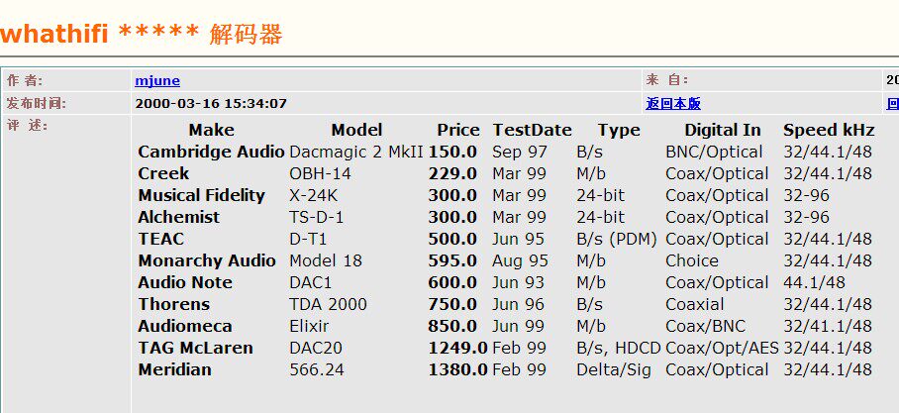Image resolution: width=899 pixels, height=413 pixels.
Task: Select Dacmagic 2 MkII model text
Action: click(x=356, y=152)
